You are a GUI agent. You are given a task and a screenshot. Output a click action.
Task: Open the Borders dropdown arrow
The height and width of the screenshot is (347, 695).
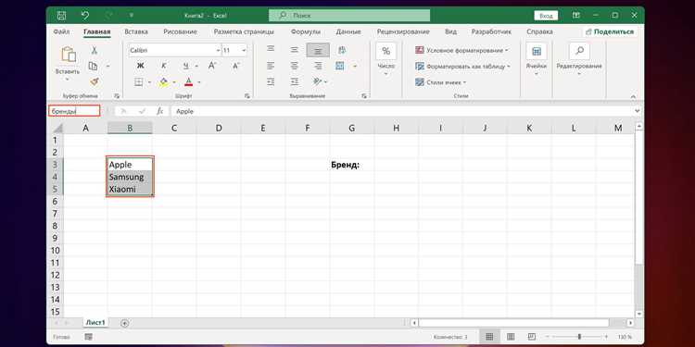tap(149, 82)
